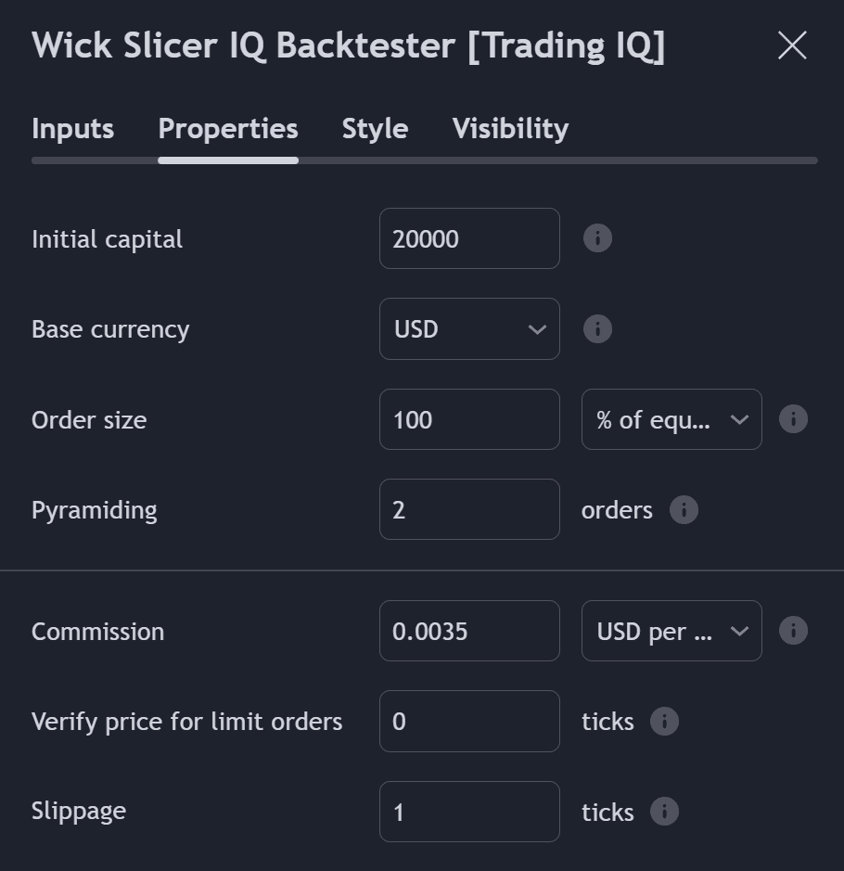Select the Properties tab
Image resolution: width=844 pixels, height=871 pixels.
click(228, 129)
